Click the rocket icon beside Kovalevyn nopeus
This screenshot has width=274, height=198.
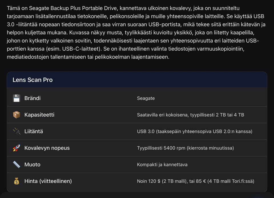click(17, 148)
